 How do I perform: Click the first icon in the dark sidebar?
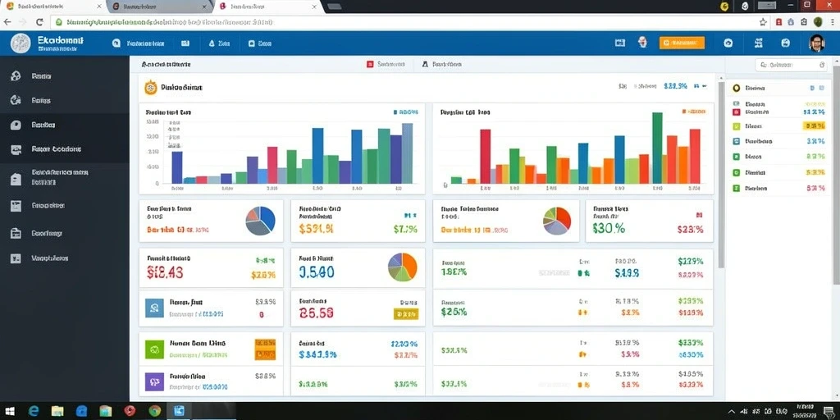(x=16, y=76)
